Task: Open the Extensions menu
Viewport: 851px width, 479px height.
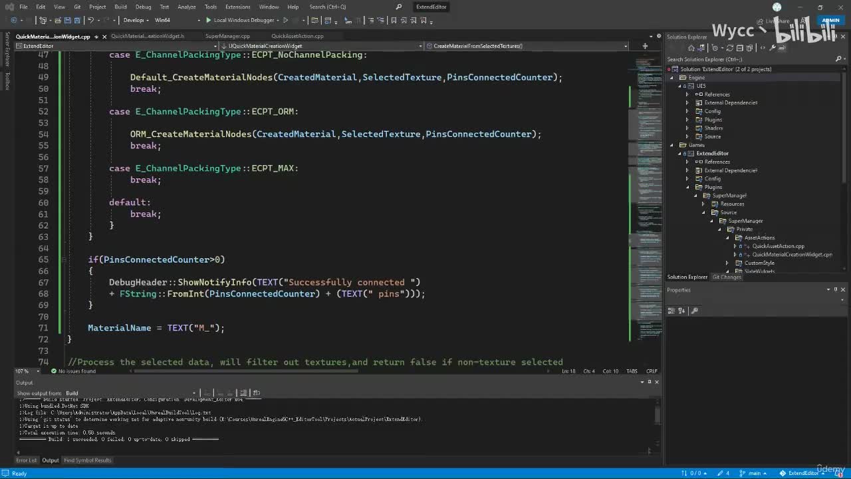Action: click(x=237, y=7)
